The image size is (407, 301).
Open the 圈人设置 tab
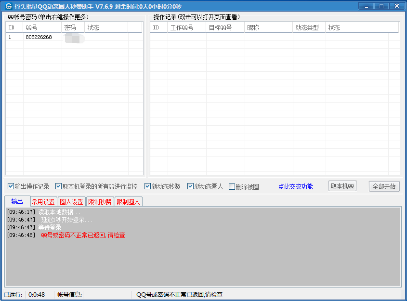[71, 202]
